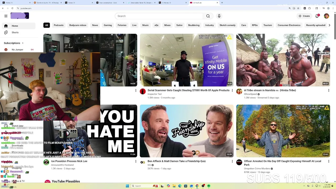Viewport: 336px width, 189px height.
Task: Open the Himba Tribe stream thumbnail
Action: [x=283, y=60]
